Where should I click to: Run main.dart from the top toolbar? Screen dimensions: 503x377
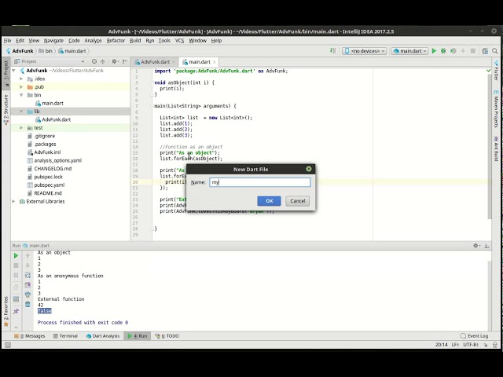(x=434, y=51)
